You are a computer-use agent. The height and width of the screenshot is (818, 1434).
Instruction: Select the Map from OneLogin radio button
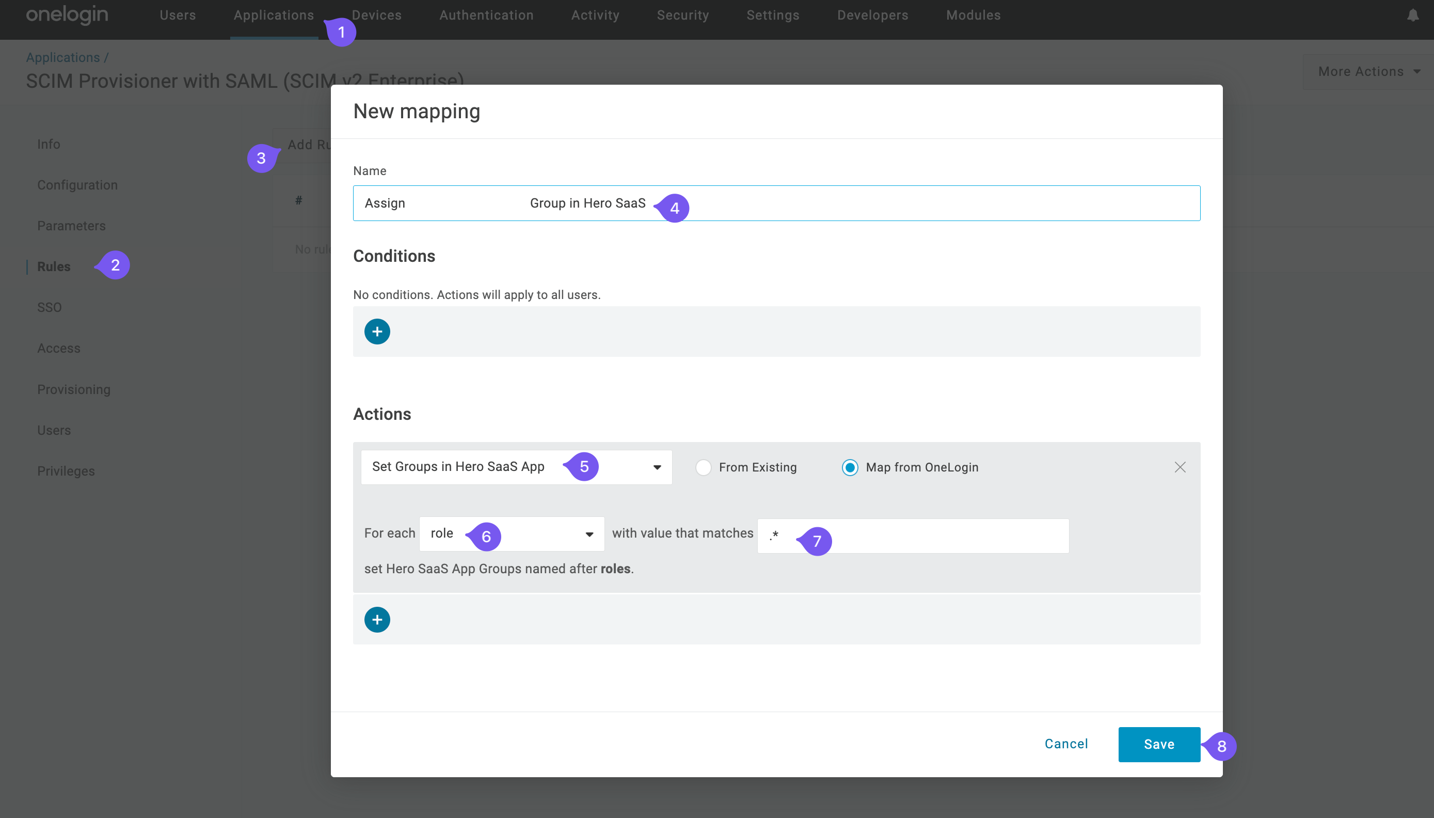(x=850, y=467)
